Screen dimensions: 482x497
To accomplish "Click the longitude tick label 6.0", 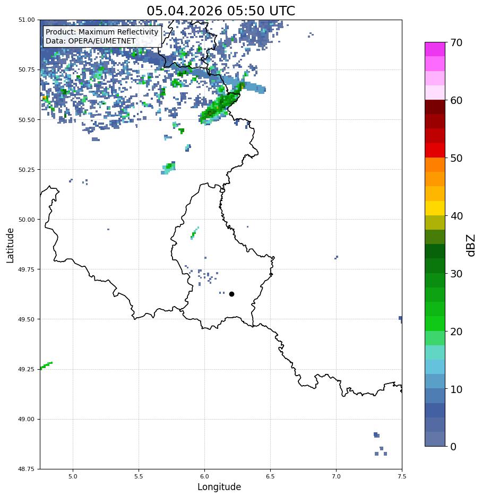I will (205, 476).
